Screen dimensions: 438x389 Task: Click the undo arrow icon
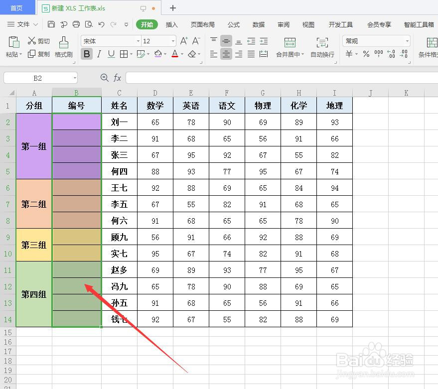pyautogui.click(x=101, y=23)
